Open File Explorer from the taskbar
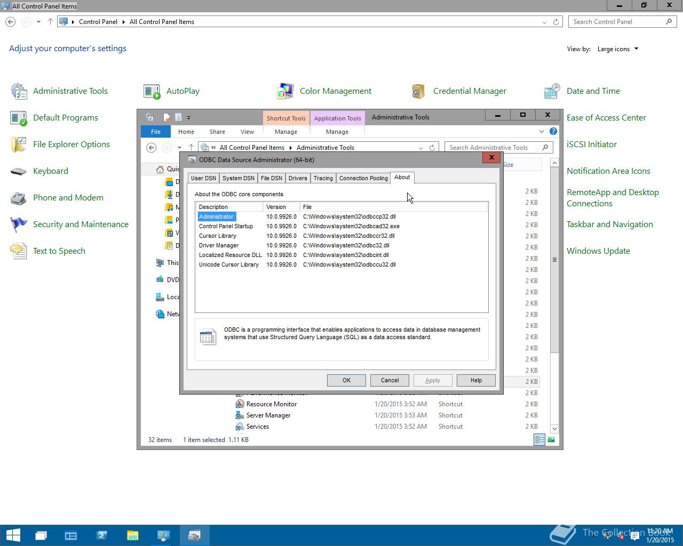 click(x=133, y=535)
